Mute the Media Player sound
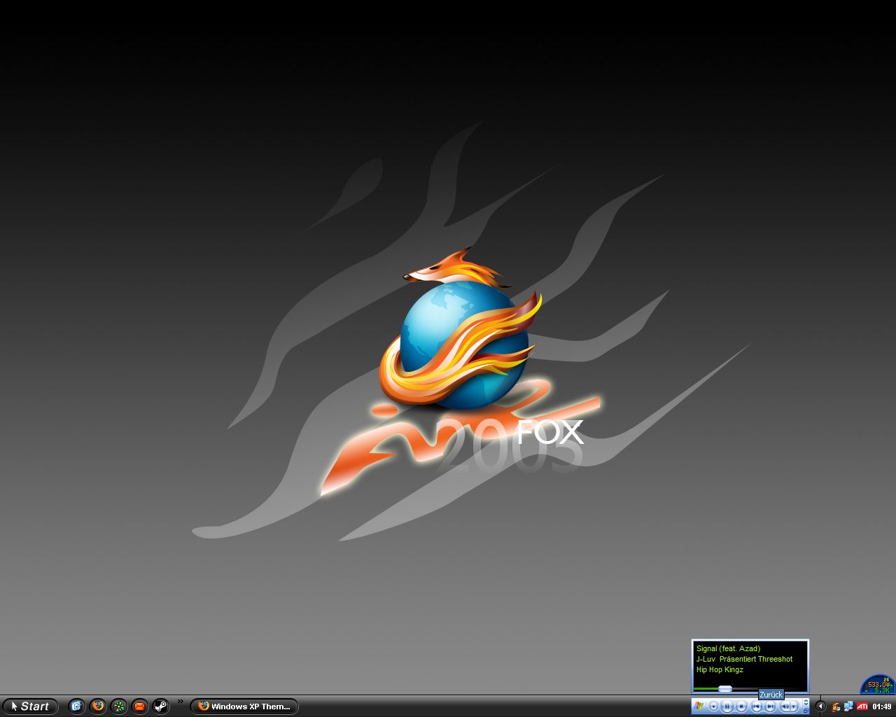The height and width of the screenshot is (717, 896). tap(785, 706)
